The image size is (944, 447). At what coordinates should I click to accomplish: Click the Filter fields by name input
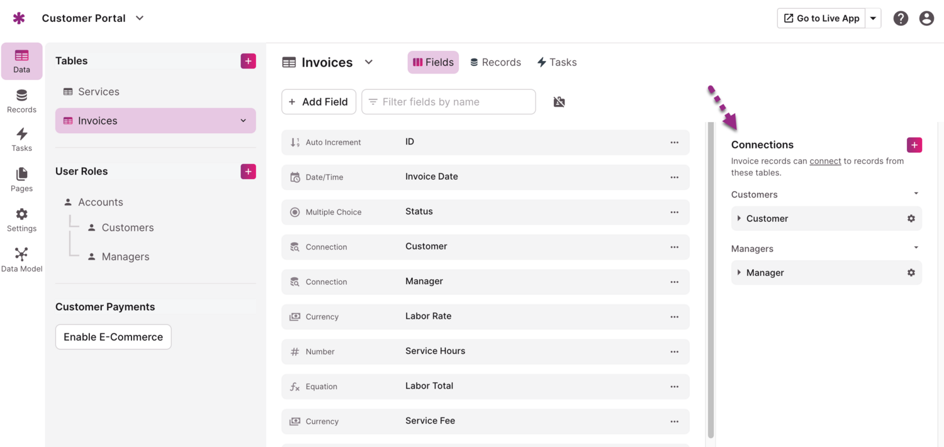pyautogui.click(x=449, y=102)
